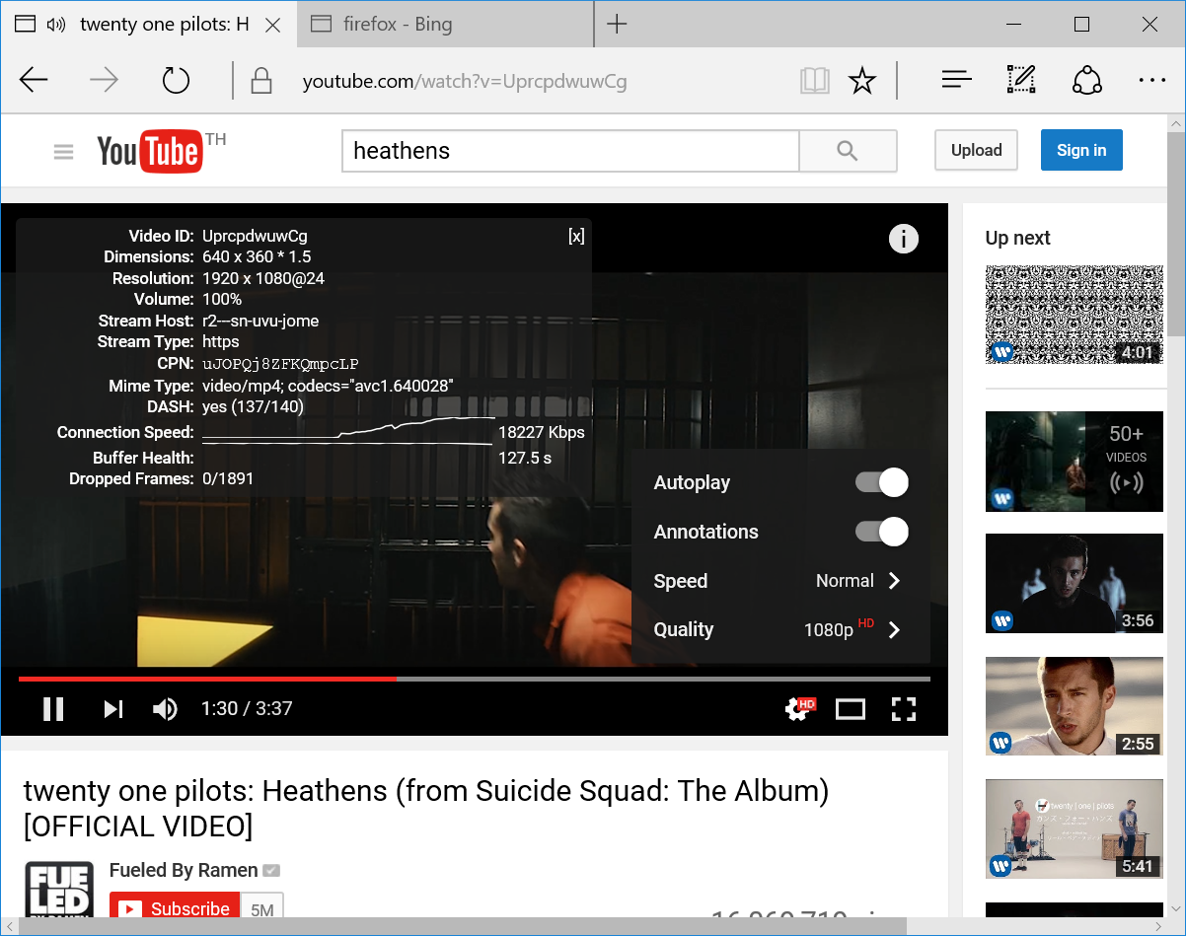The height and width of the screenshot is (936, 1186).
Task: Open the 4:01 suggested video thumbnail
Action: (x=1074, y=314)
